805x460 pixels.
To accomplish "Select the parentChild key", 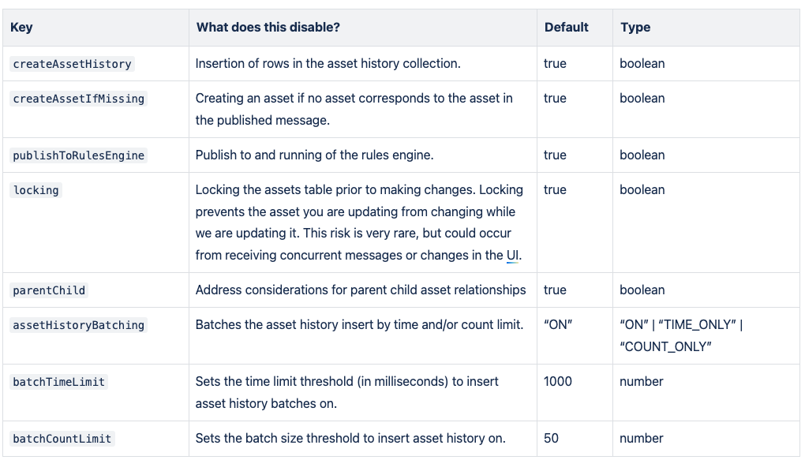I will [x=49, y=290].
